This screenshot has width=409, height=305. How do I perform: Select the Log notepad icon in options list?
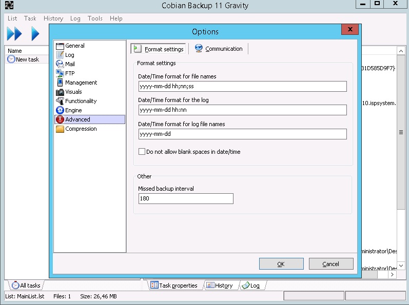pos(60,55)
